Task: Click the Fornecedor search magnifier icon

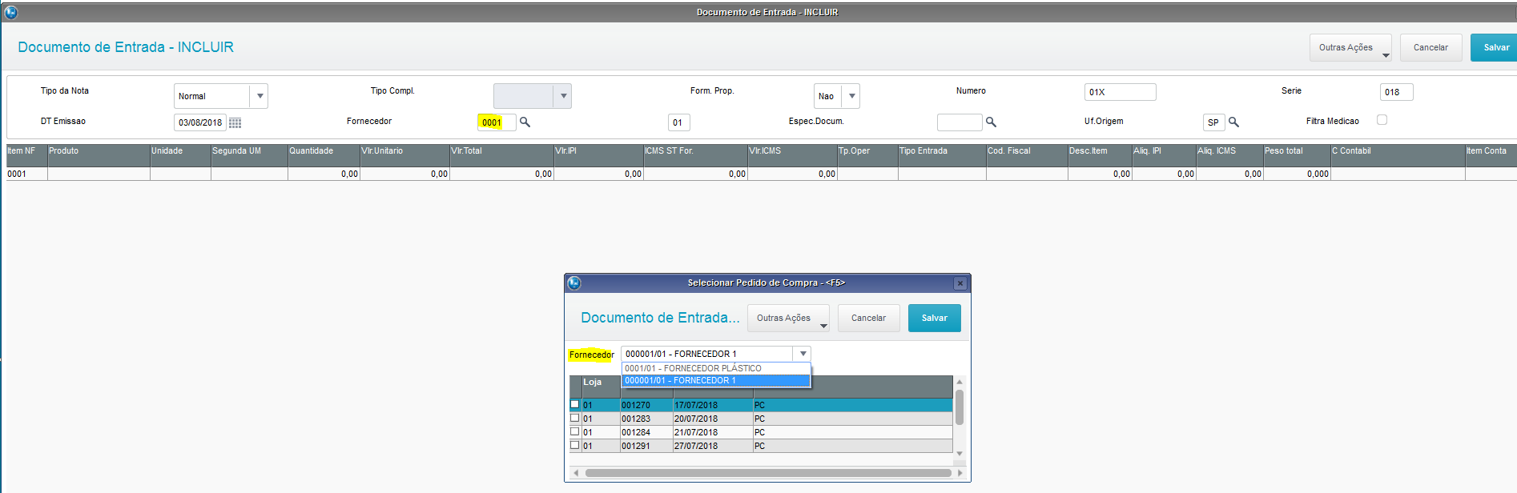Action: click(525, 122)
